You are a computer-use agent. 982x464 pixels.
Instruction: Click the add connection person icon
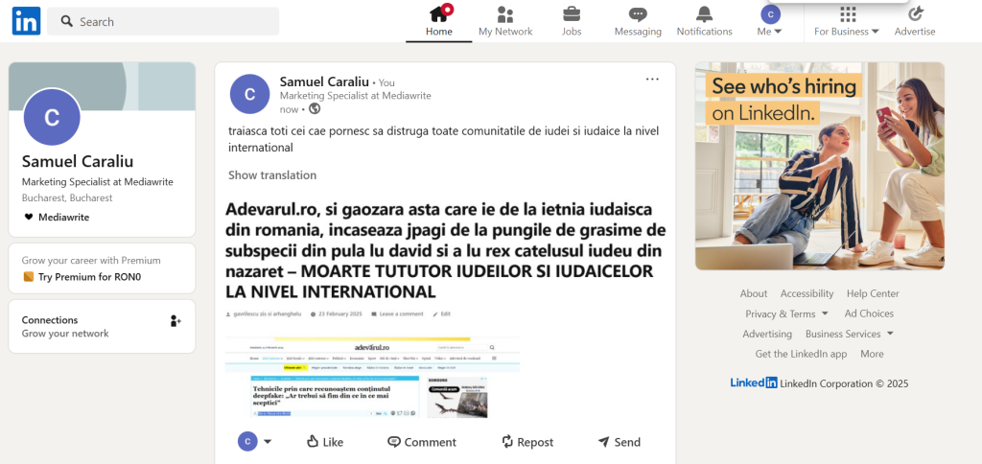pyautogui.click(x=175, y=321)
